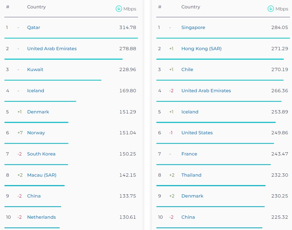Image resolution: width=292 pixels, height=230 pixels.
Task: Open the France country link
Action: click(x=189, y=154)
